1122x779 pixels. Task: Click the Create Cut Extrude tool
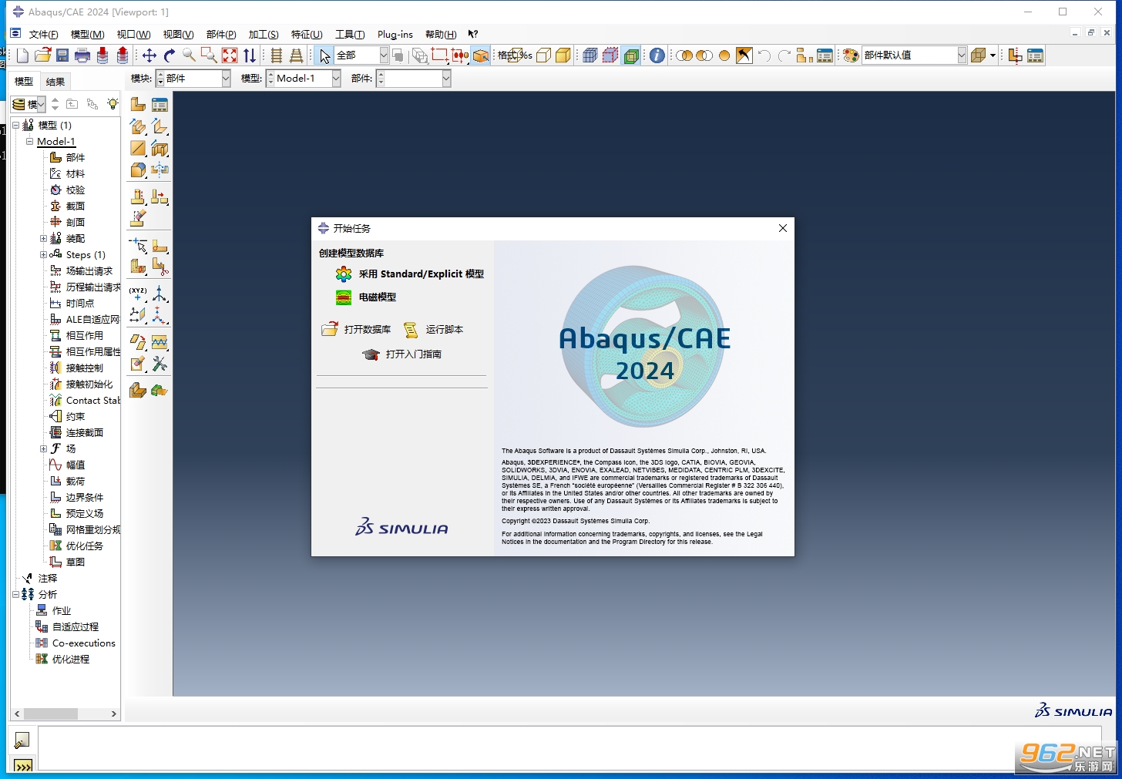[160, 148]
